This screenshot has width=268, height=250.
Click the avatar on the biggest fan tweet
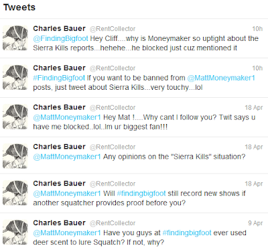15,117
